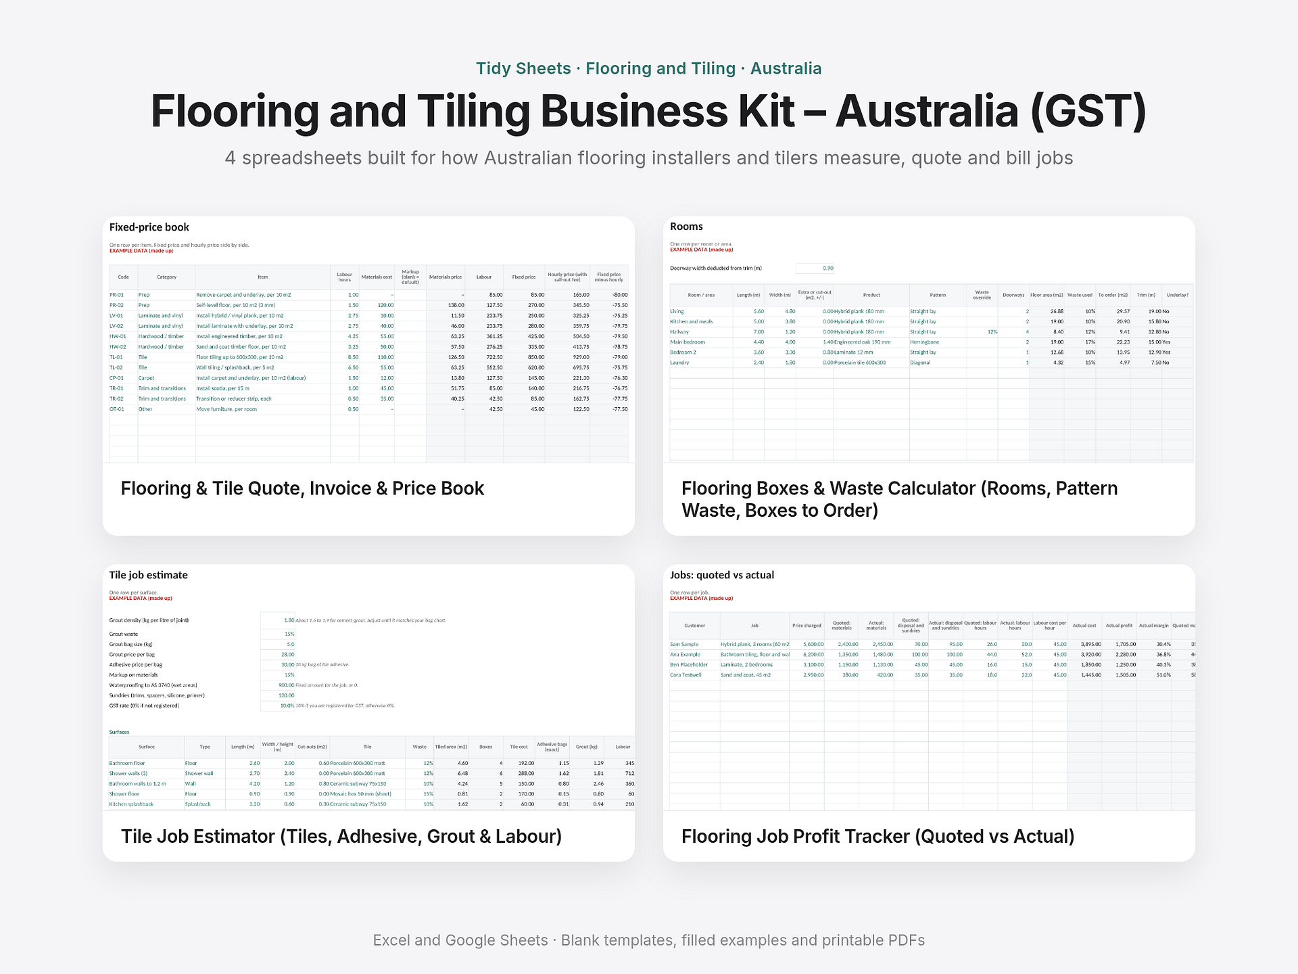Click 'Grout density (kg per litre of joint)' label
Screen dimensions: 1298x974
149,620
